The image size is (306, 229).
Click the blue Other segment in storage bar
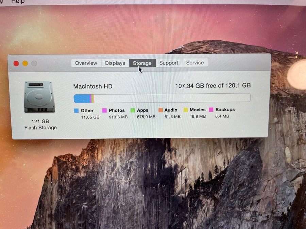point(82,98)
